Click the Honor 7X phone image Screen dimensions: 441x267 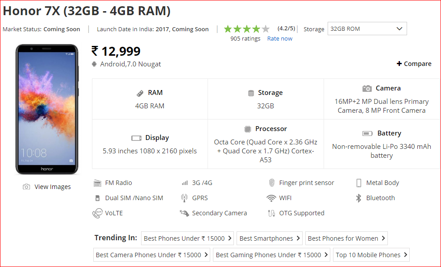pos(47,109)
